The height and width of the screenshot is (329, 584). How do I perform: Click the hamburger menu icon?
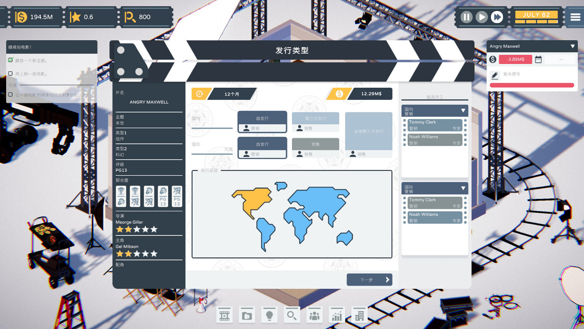tap(575, 17)
